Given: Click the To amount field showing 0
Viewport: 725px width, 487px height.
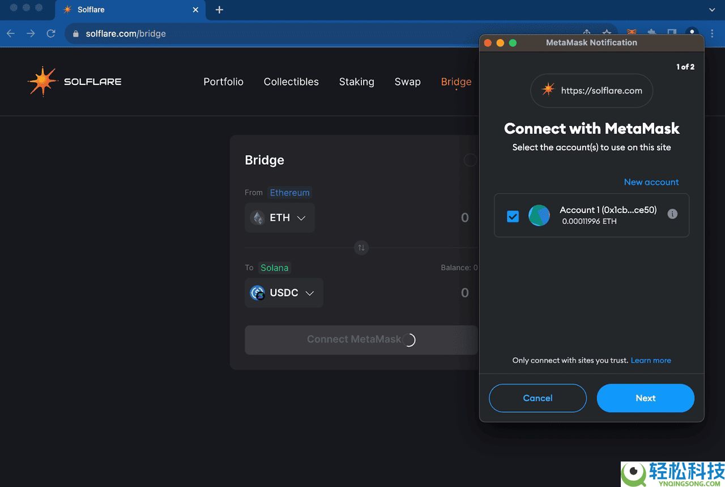Looking at the screenshot, I should coord(464,293).
